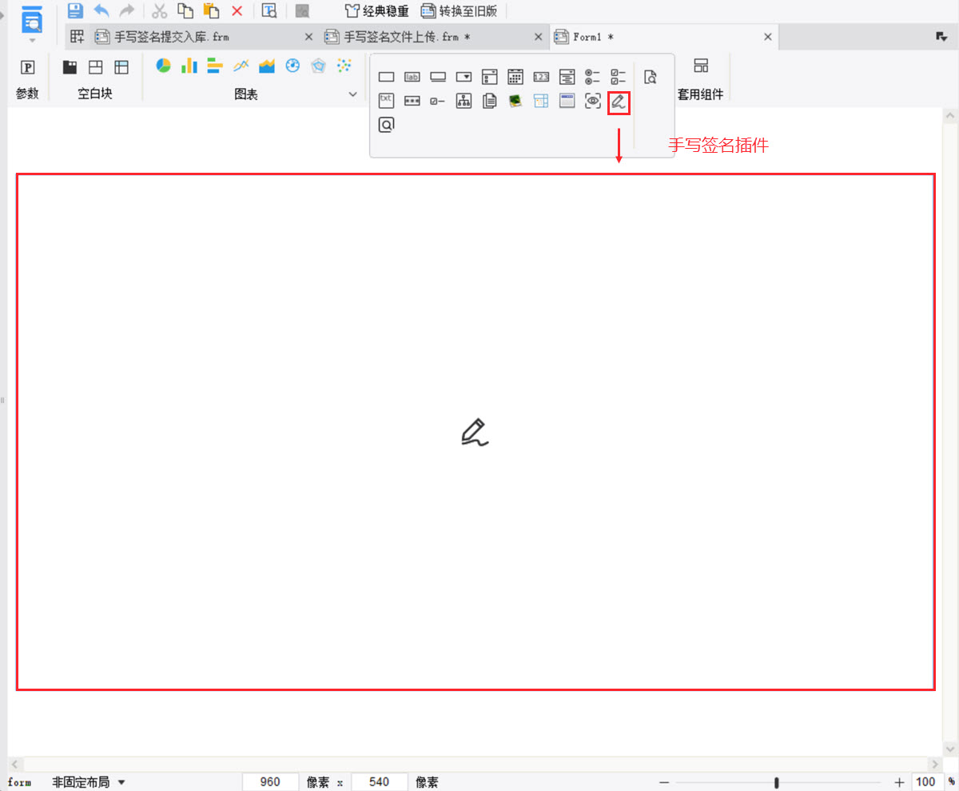Pick the date calendar widget
The height and width of the screenshot is (791, 959).
[x=515, y=77]
